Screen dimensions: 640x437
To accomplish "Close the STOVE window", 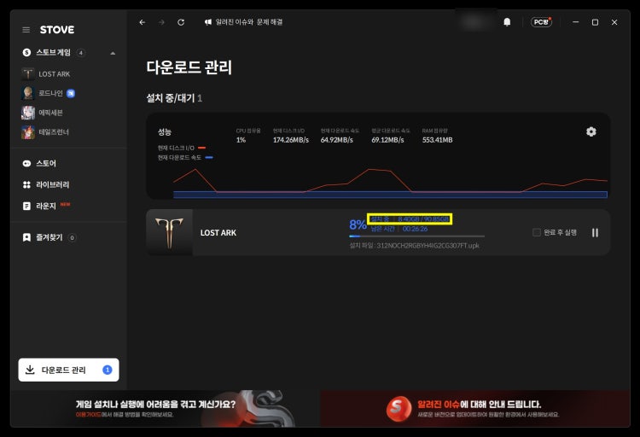I will pos(614,22).
